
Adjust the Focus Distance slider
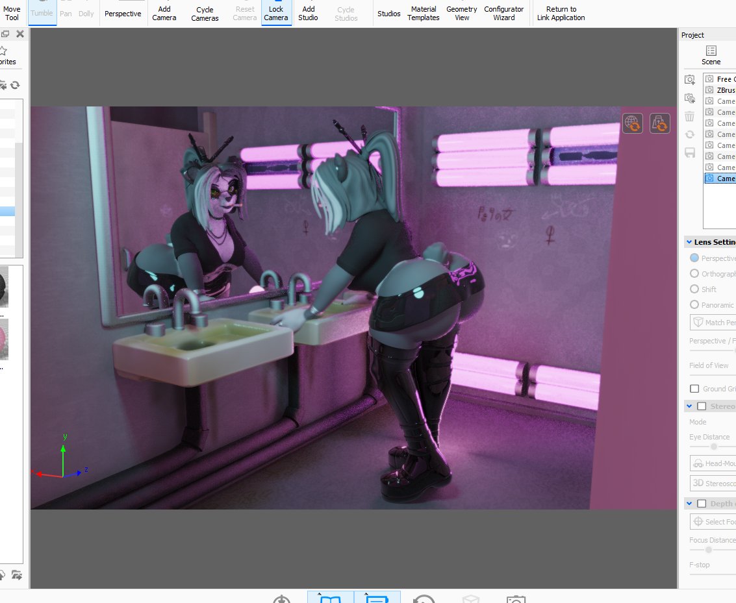(x=707, y=549)
